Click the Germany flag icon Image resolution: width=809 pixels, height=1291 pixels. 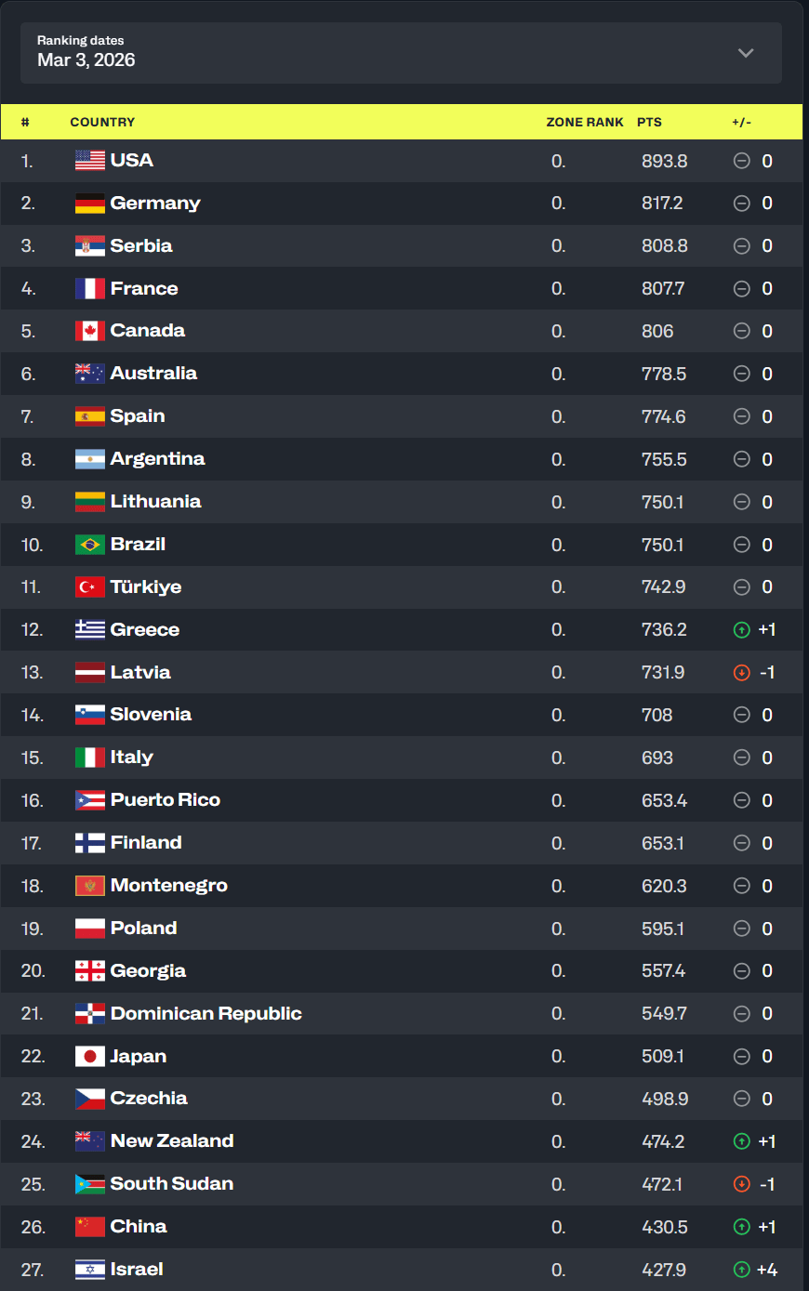coord(90,204)
